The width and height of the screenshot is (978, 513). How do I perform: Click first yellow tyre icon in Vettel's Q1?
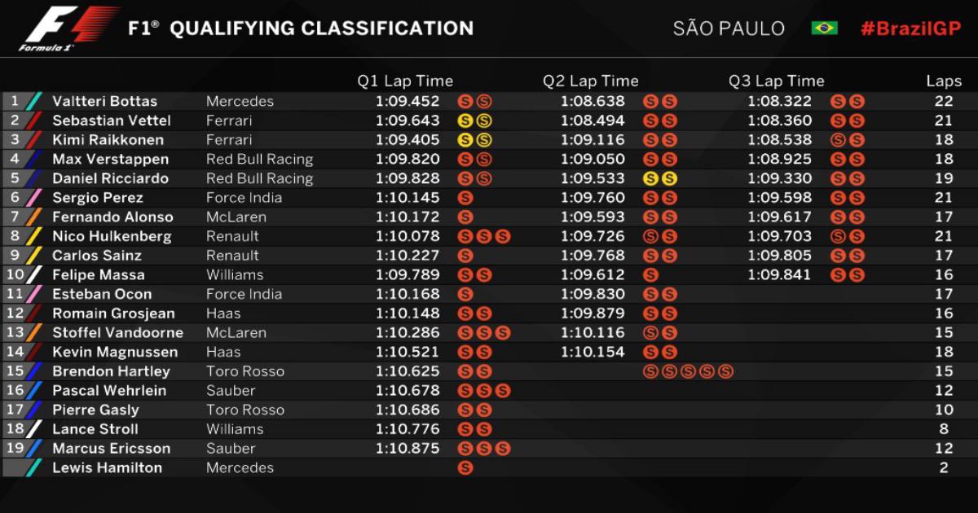(x=465, y=121)
